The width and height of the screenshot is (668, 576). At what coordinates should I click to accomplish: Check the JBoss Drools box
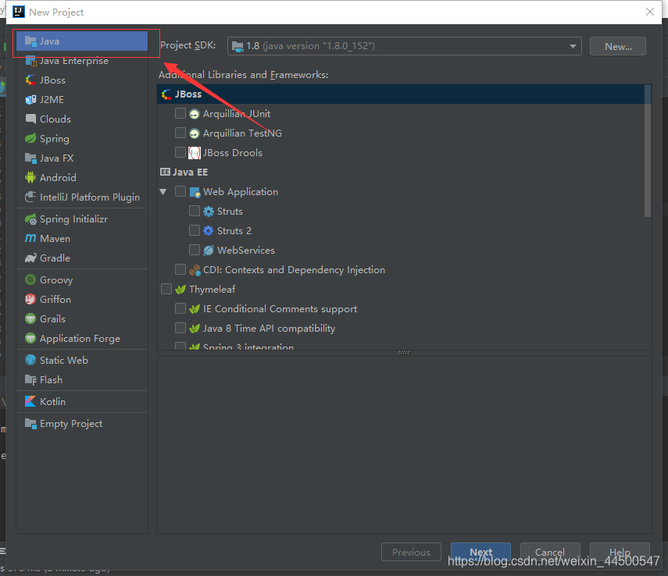coord(180,152)
